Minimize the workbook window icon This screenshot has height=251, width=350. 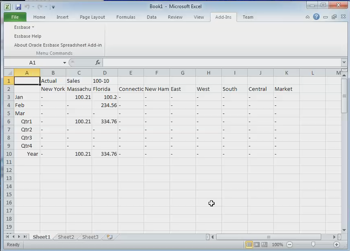325,17
